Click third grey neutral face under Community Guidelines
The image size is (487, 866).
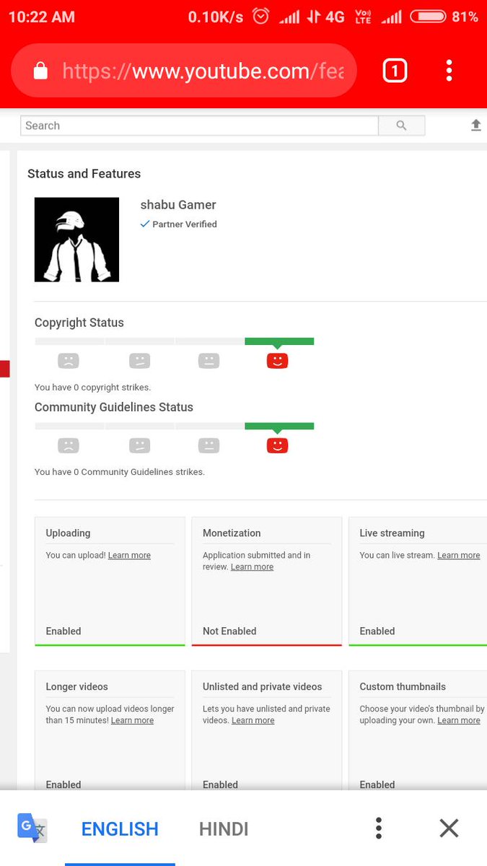pyautogui.click(x=209, y=445)
